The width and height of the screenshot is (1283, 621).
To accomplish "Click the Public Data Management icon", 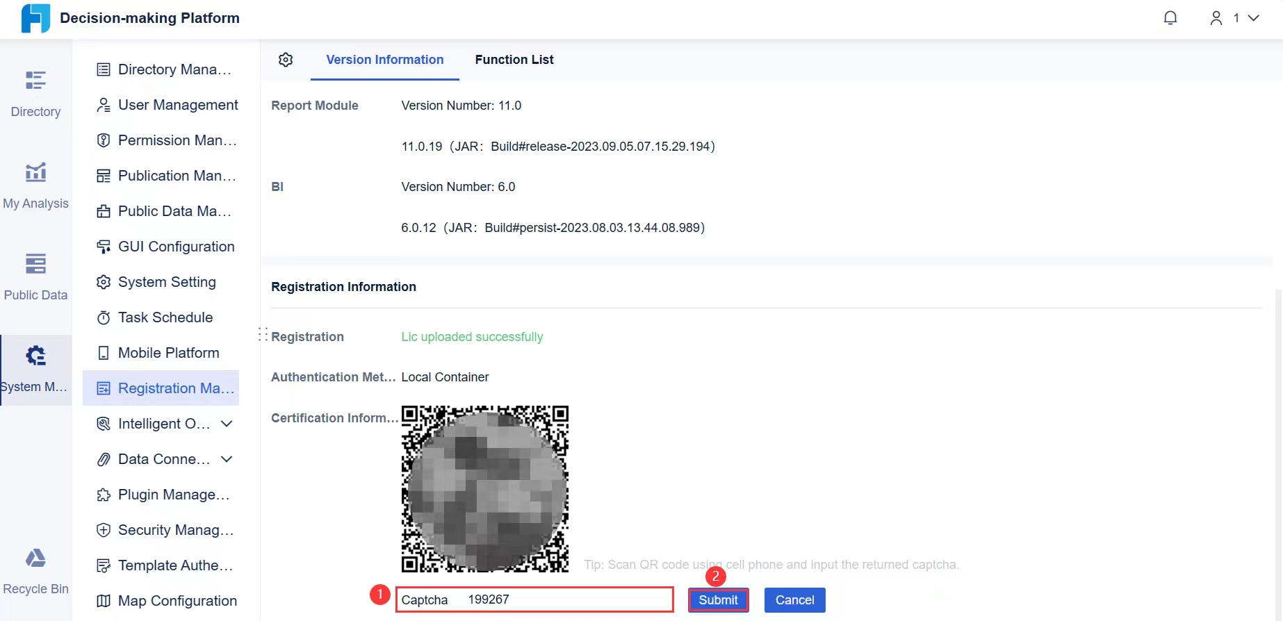I will pos(104,211).
